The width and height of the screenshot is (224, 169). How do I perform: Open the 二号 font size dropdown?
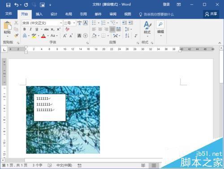[x=74, y=23]
